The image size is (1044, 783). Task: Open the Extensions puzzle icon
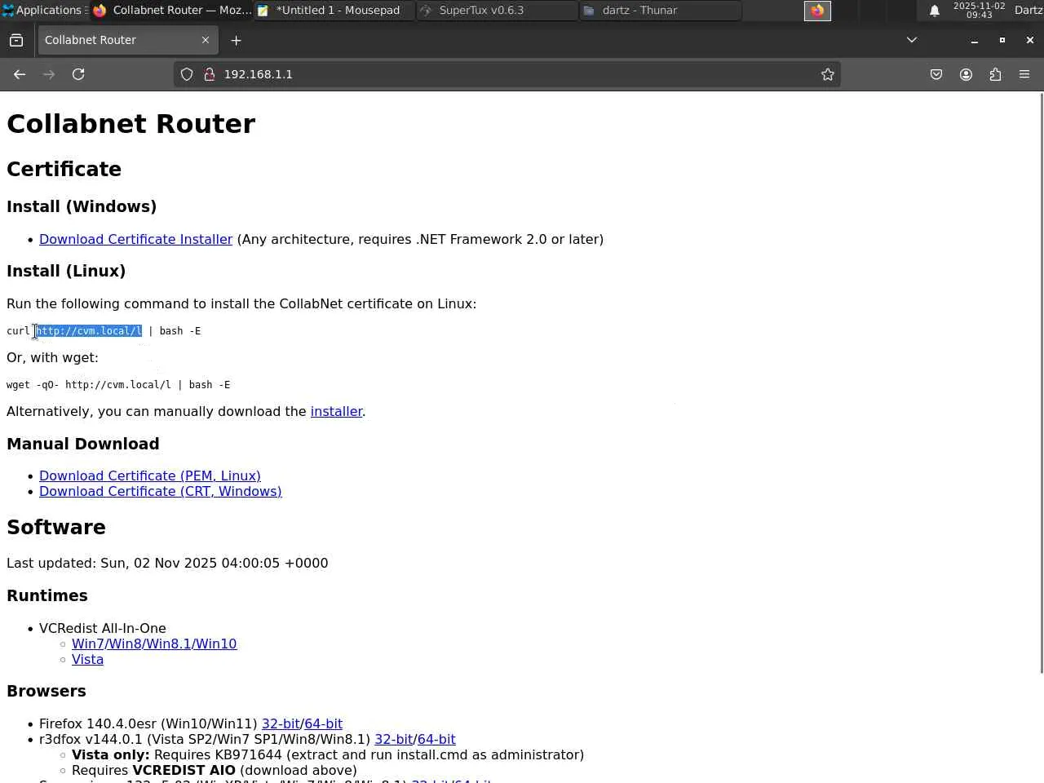(995, 74)
